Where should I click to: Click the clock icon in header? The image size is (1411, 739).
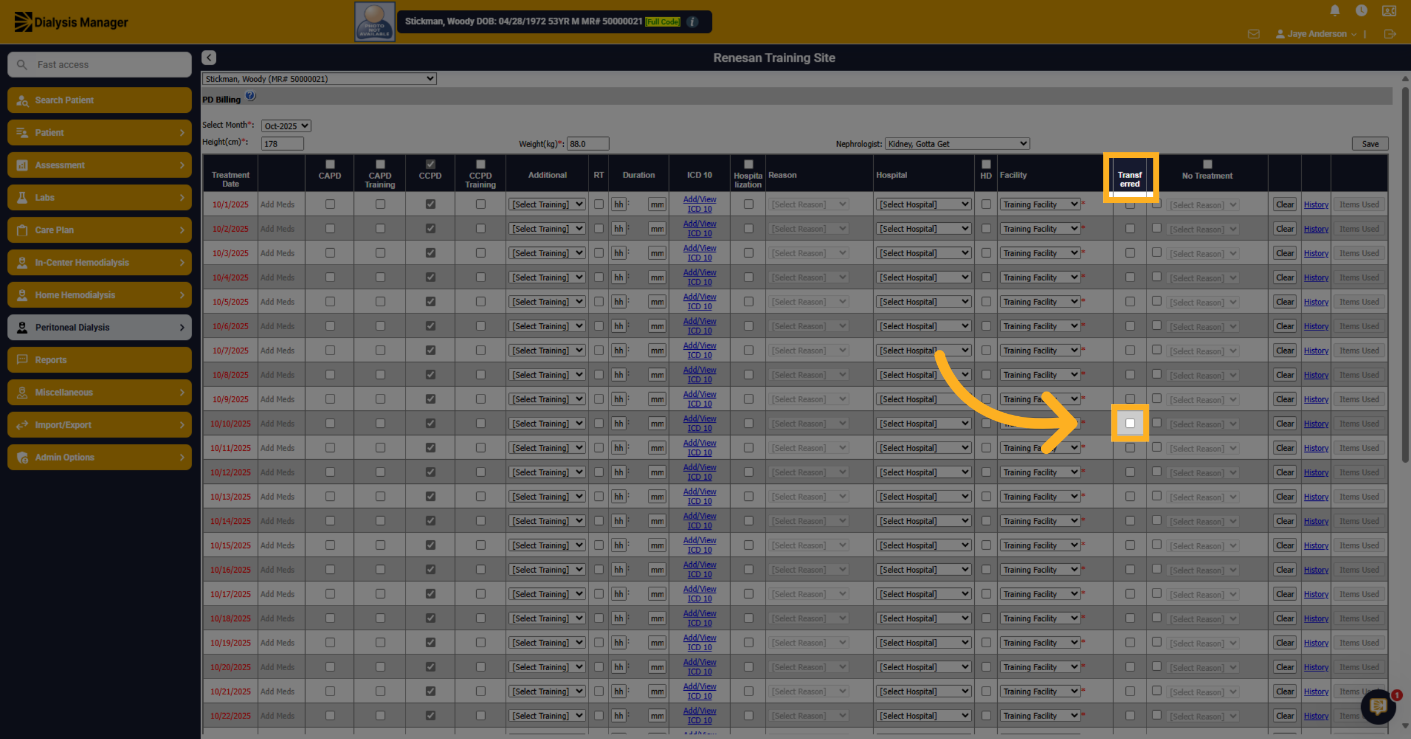click(x=1361, y=11)
